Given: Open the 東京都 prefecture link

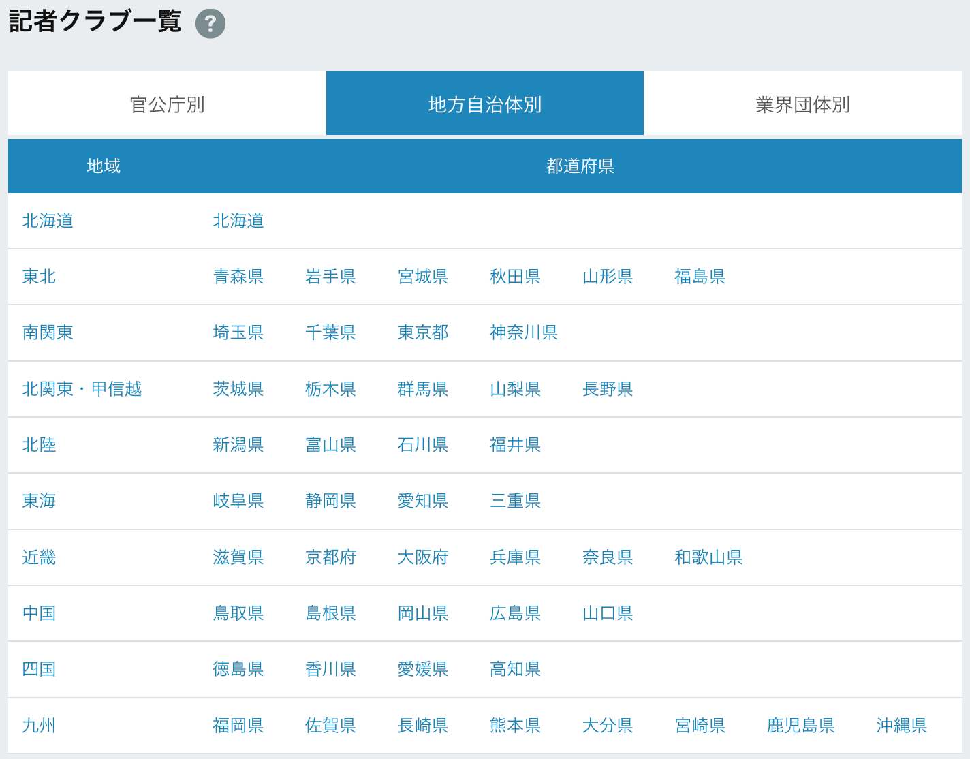Looking at the screenshot, I should pyautogui.click(x=422, y=332).
